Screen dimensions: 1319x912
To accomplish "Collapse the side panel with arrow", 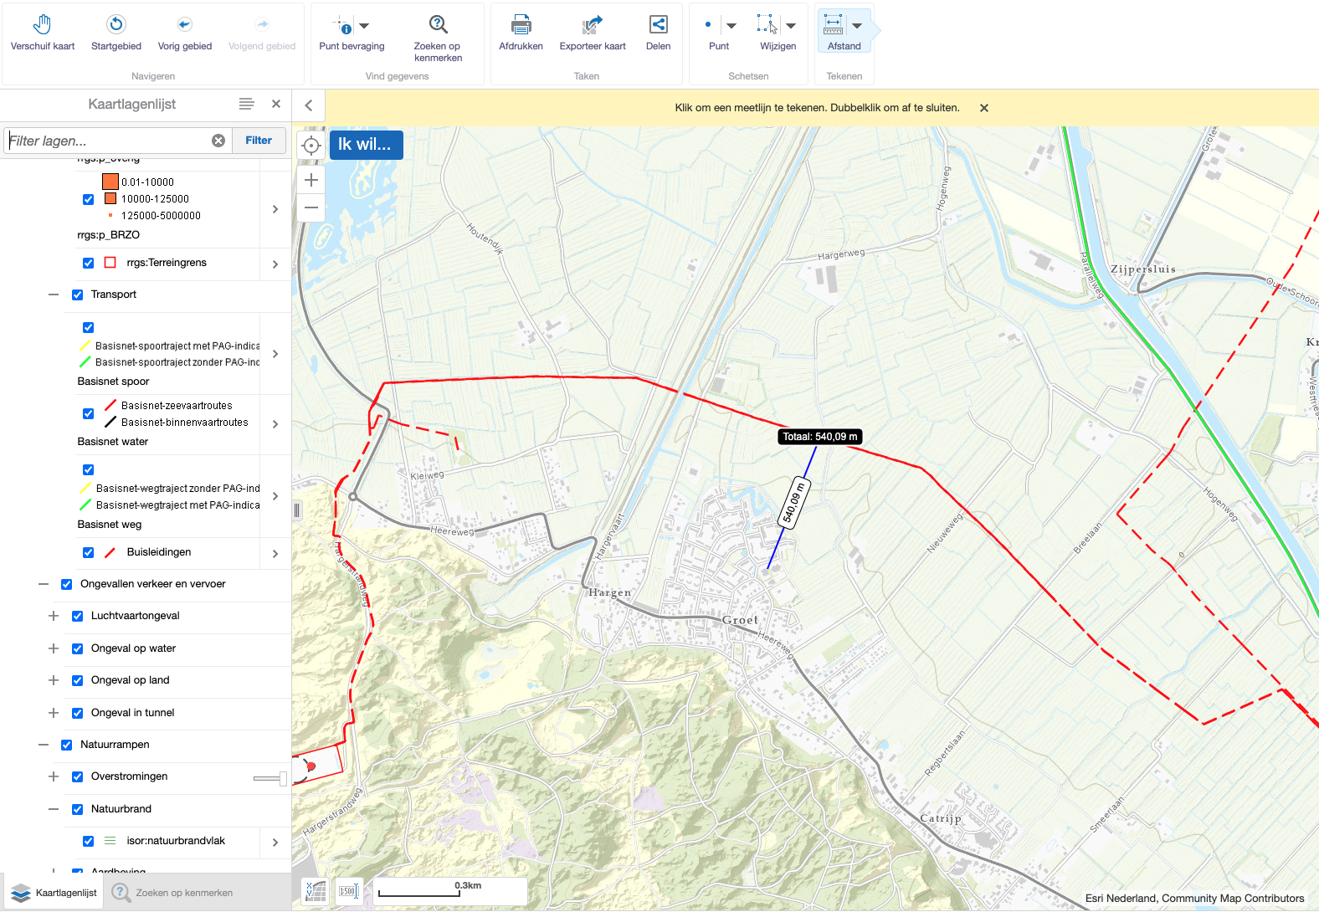I will point(309,105).
